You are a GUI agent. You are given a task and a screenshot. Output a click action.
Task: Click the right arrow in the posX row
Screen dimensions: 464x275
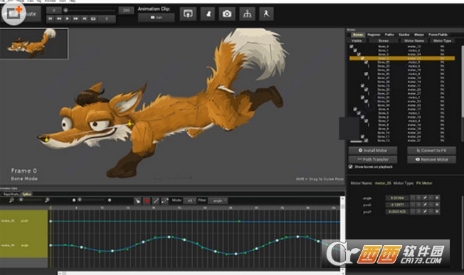[x=418, y=205]
